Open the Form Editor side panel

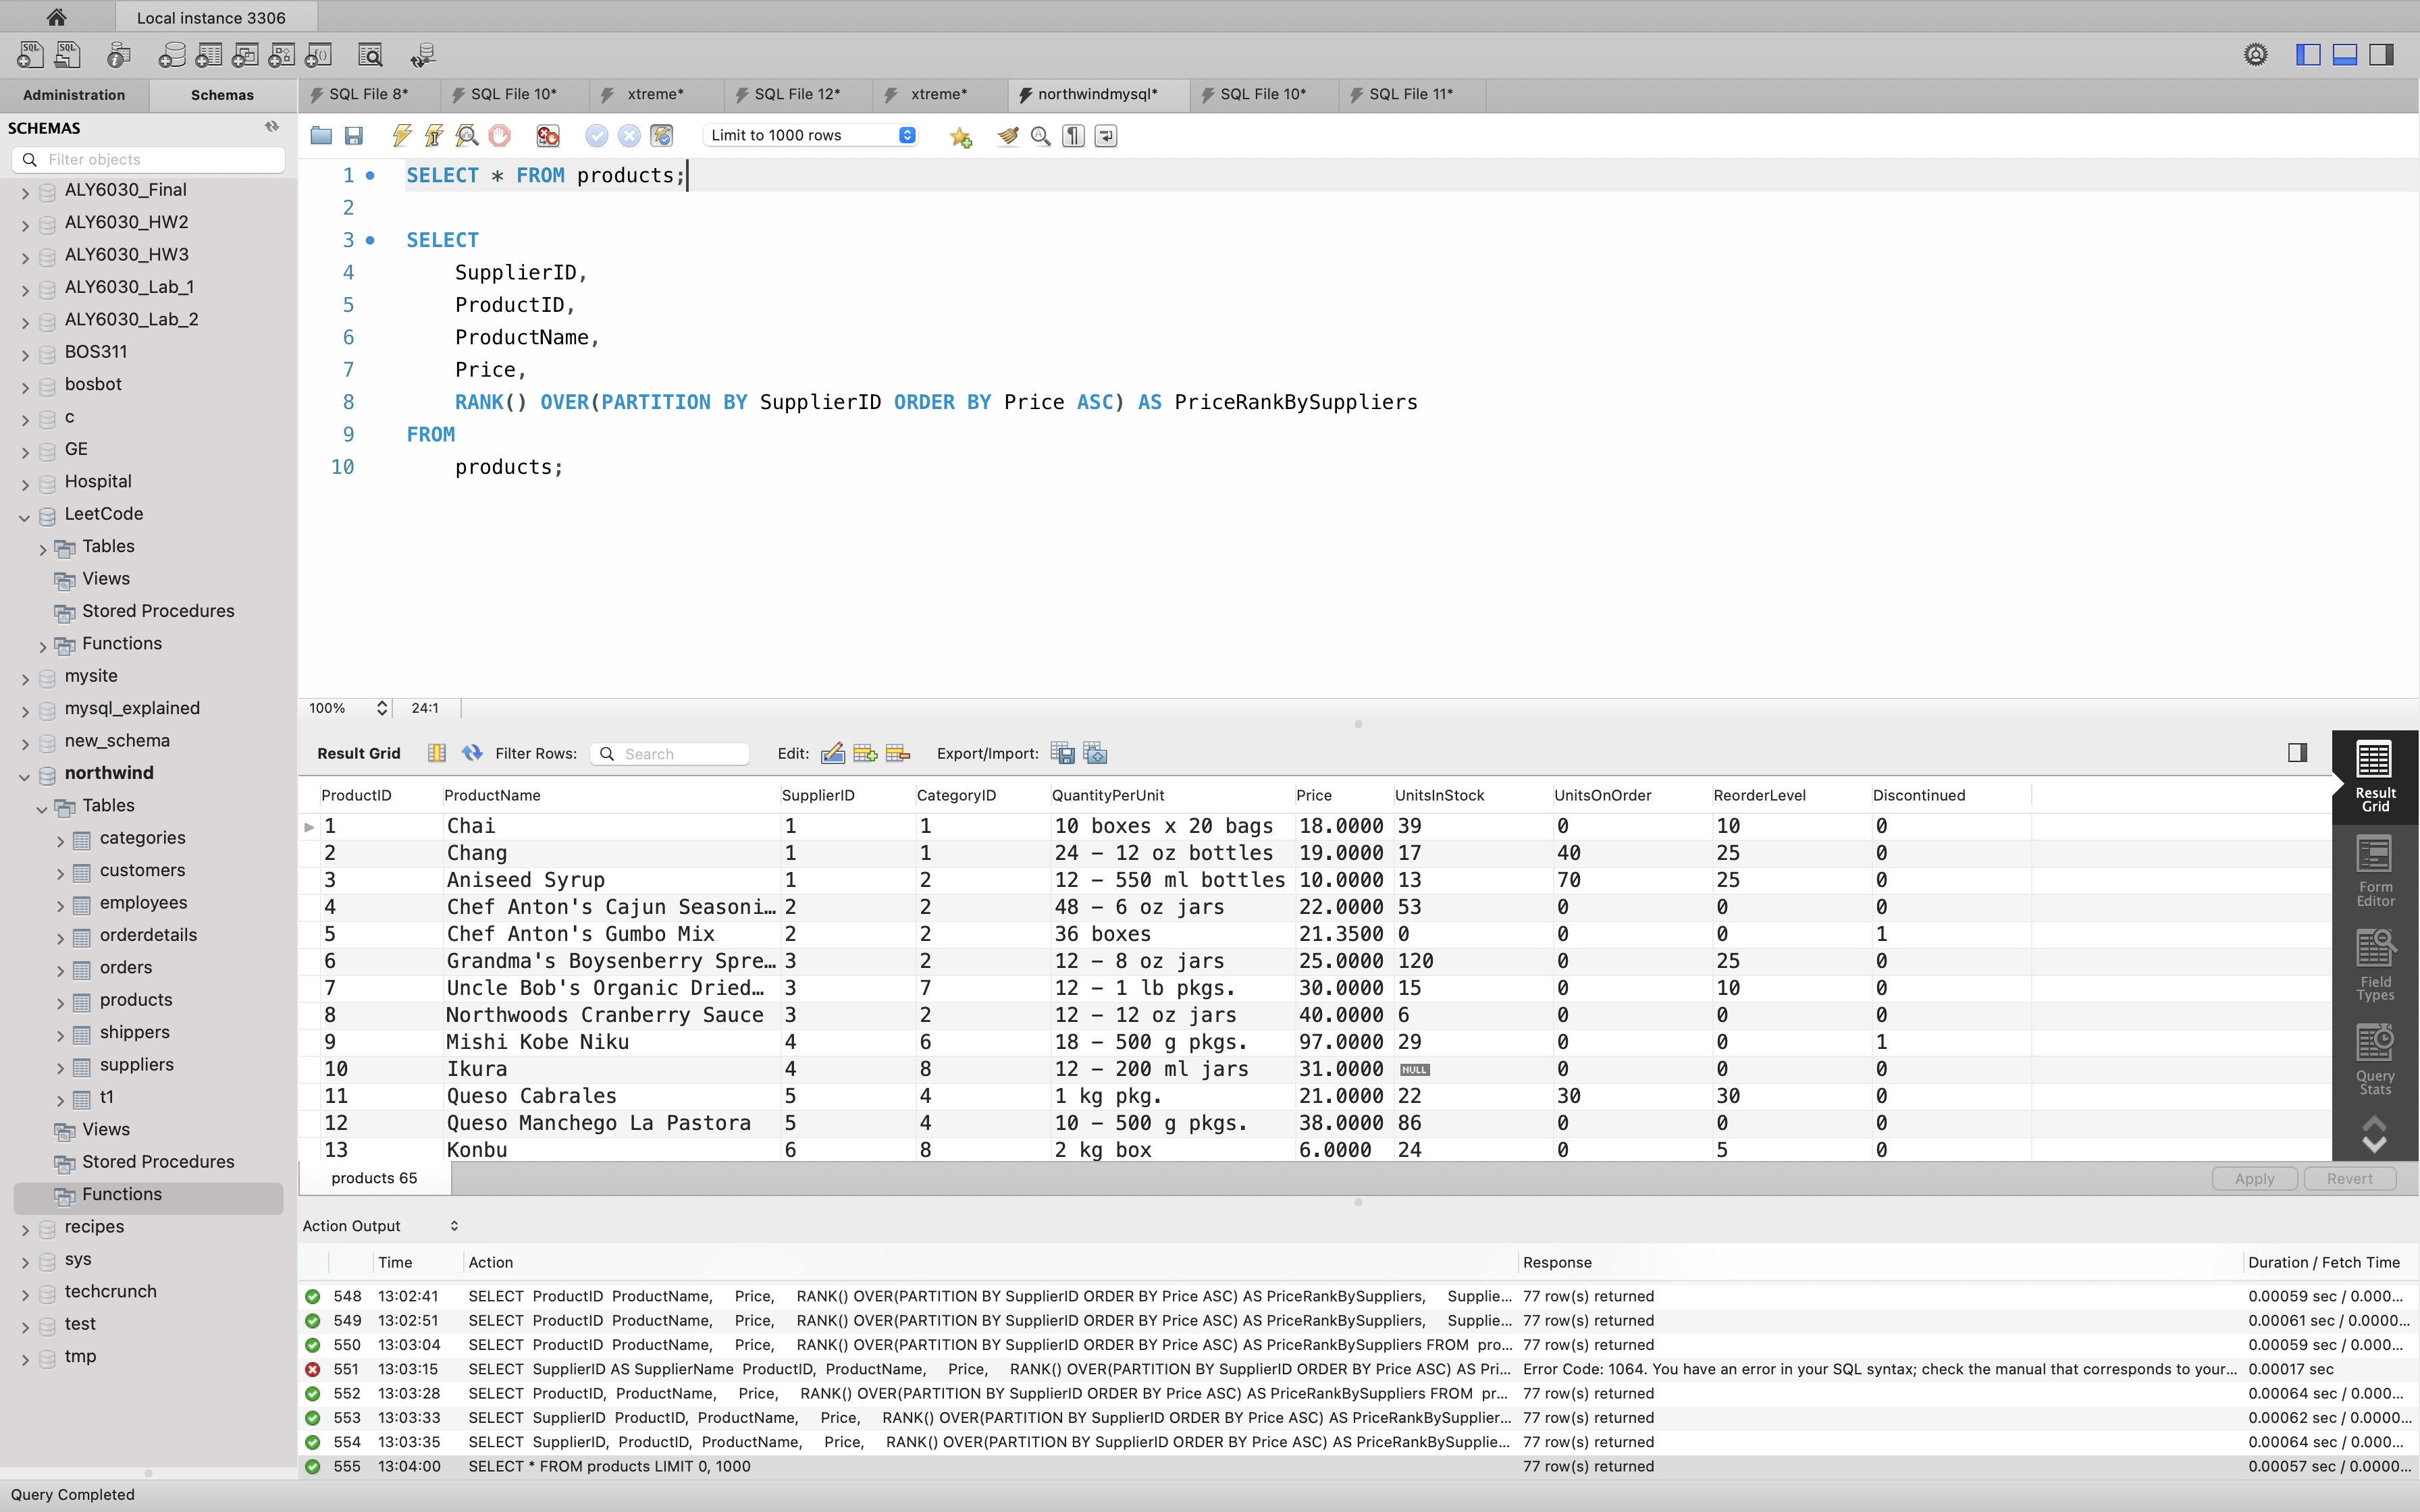point(2374,870)
